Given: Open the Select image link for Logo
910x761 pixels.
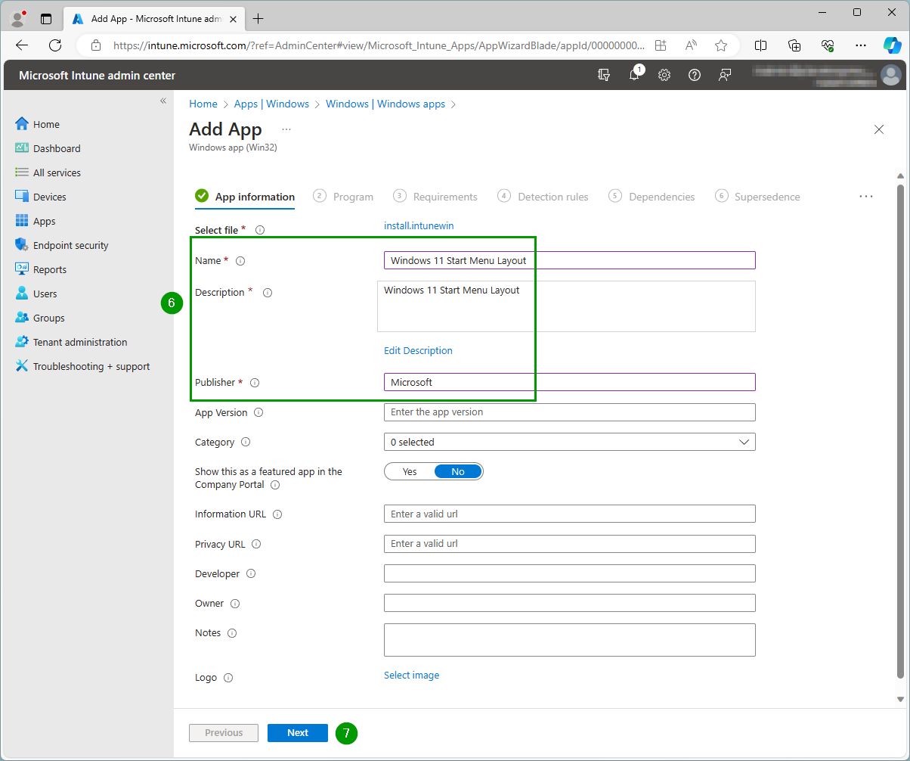Looking at the screenshot, I should (x=411, y=675).
